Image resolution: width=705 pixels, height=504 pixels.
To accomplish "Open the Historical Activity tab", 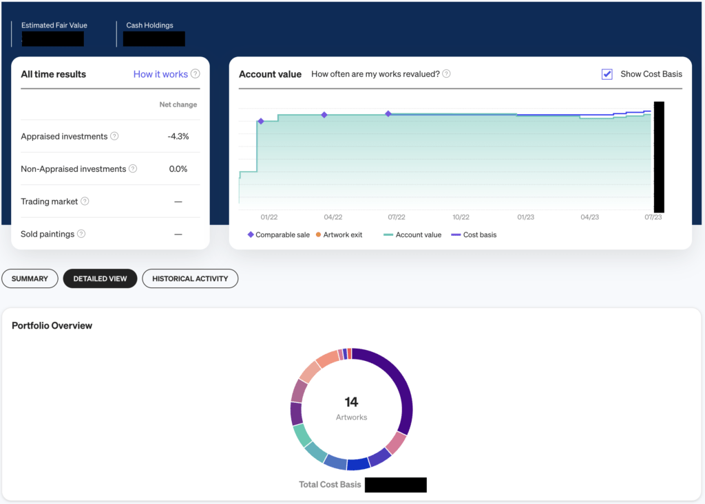I will click(190, 278).
